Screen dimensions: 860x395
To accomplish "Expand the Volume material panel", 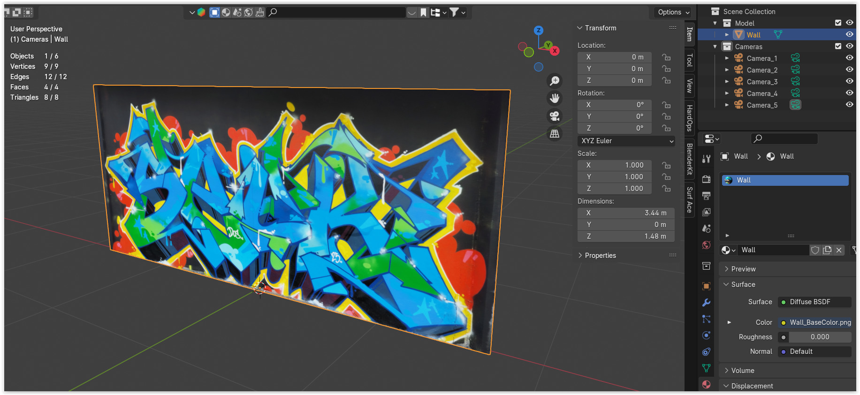I will pos(726,371).
